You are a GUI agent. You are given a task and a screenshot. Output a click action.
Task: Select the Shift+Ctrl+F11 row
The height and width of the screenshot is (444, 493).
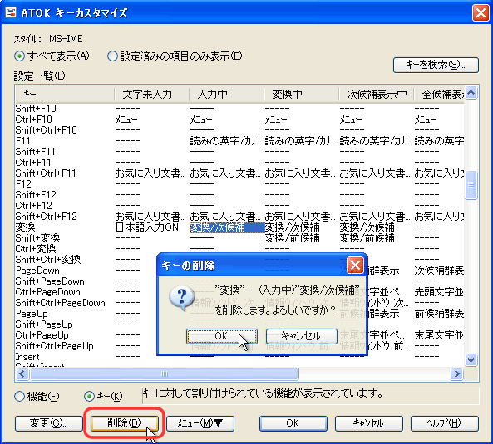pyautogui.click(x=239, y=173)
